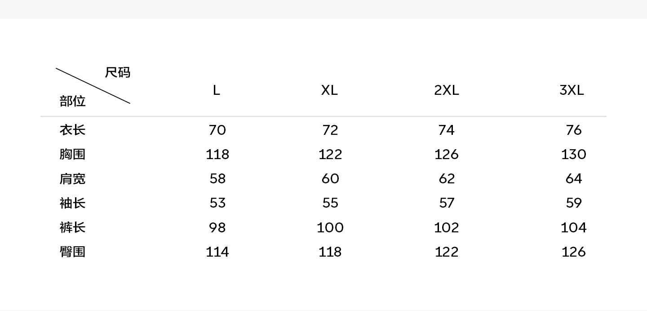Screen dimensions: 647x311
Task: Select the 袖长 value 57 for 2XL
Action: tap(447, 203)
